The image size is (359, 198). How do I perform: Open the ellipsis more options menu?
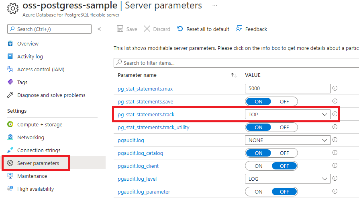tap(214, 5)
